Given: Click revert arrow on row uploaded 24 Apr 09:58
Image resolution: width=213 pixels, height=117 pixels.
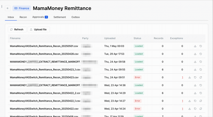Looking at the screenshot, I should pyautogui.click(x=201, y=62).
